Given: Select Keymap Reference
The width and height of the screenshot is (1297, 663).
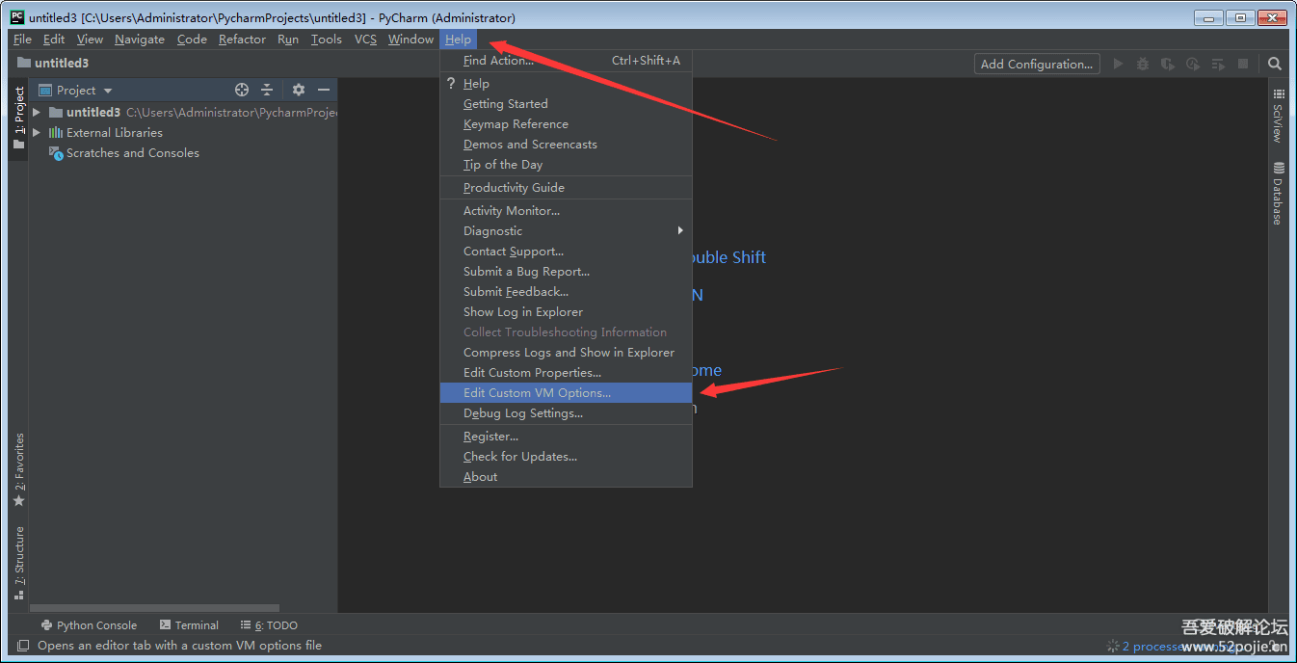Looking at the screenshot, I should (566, 124).
